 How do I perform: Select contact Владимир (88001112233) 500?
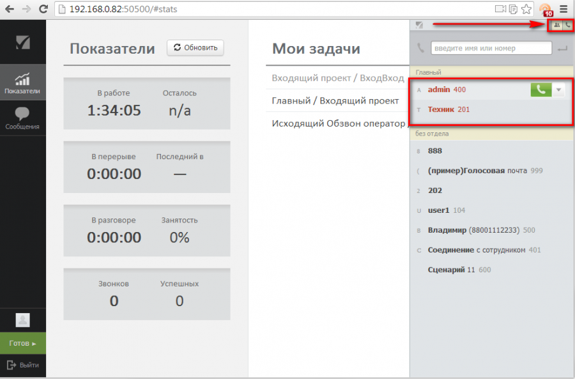(481, 230)
